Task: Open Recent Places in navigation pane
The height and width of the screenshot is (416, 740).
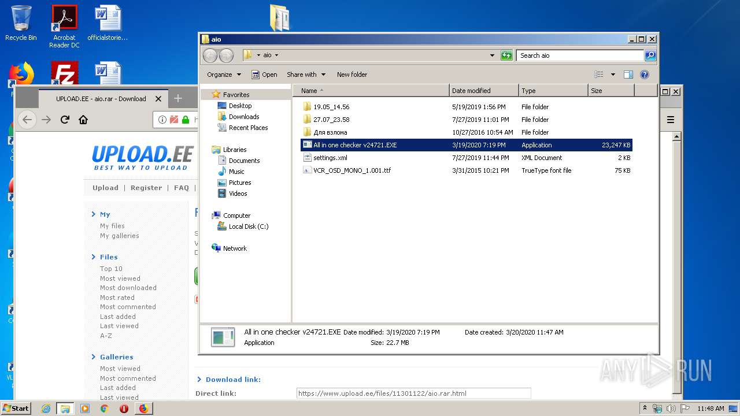Action: click(x=248, y=128)
